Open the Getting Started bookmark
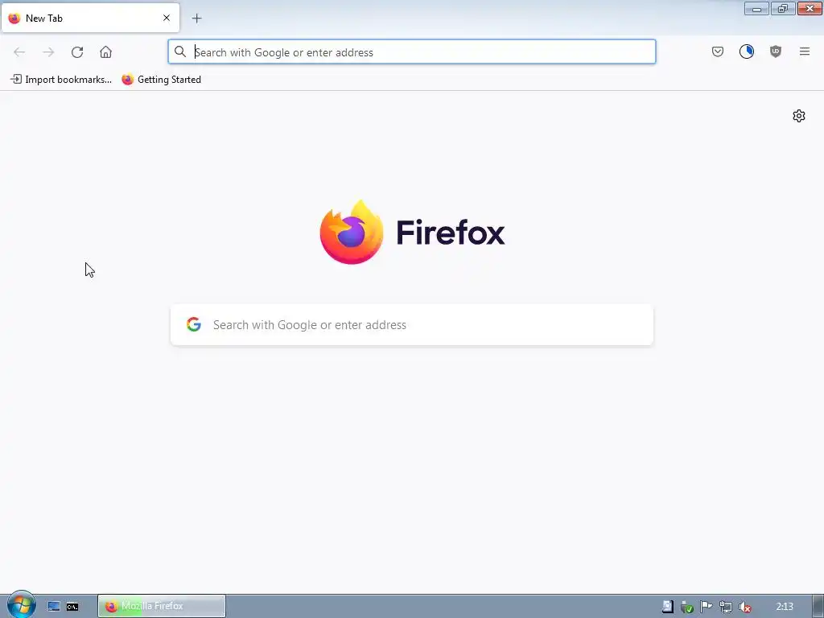The image size is (824, 618). point(161,80)
